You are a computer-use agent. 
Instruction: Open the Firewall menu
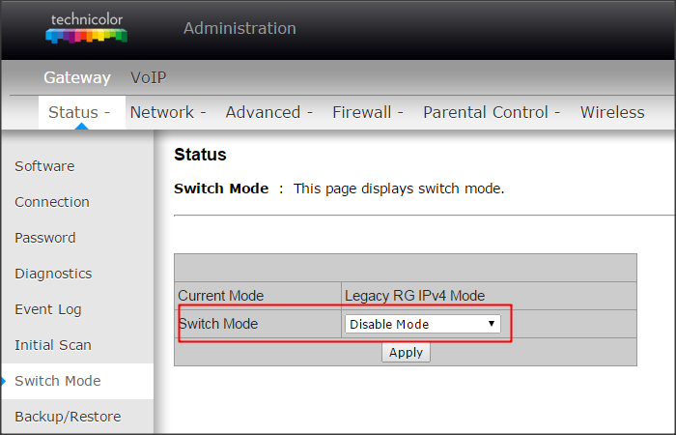tap(367, 112)
